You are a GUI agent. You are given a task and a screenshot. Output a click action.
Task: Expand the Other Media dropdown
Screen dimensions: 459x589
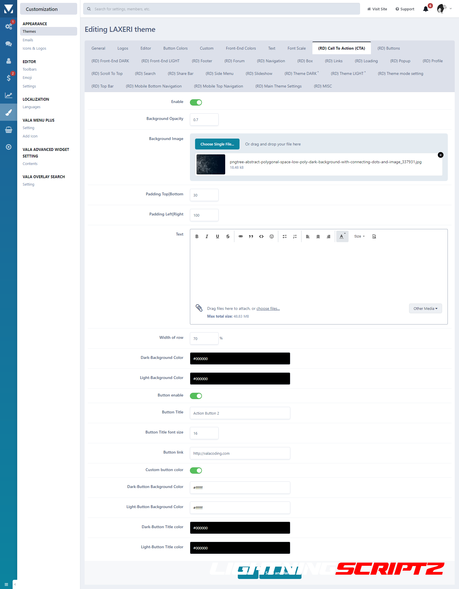point(425,308)
